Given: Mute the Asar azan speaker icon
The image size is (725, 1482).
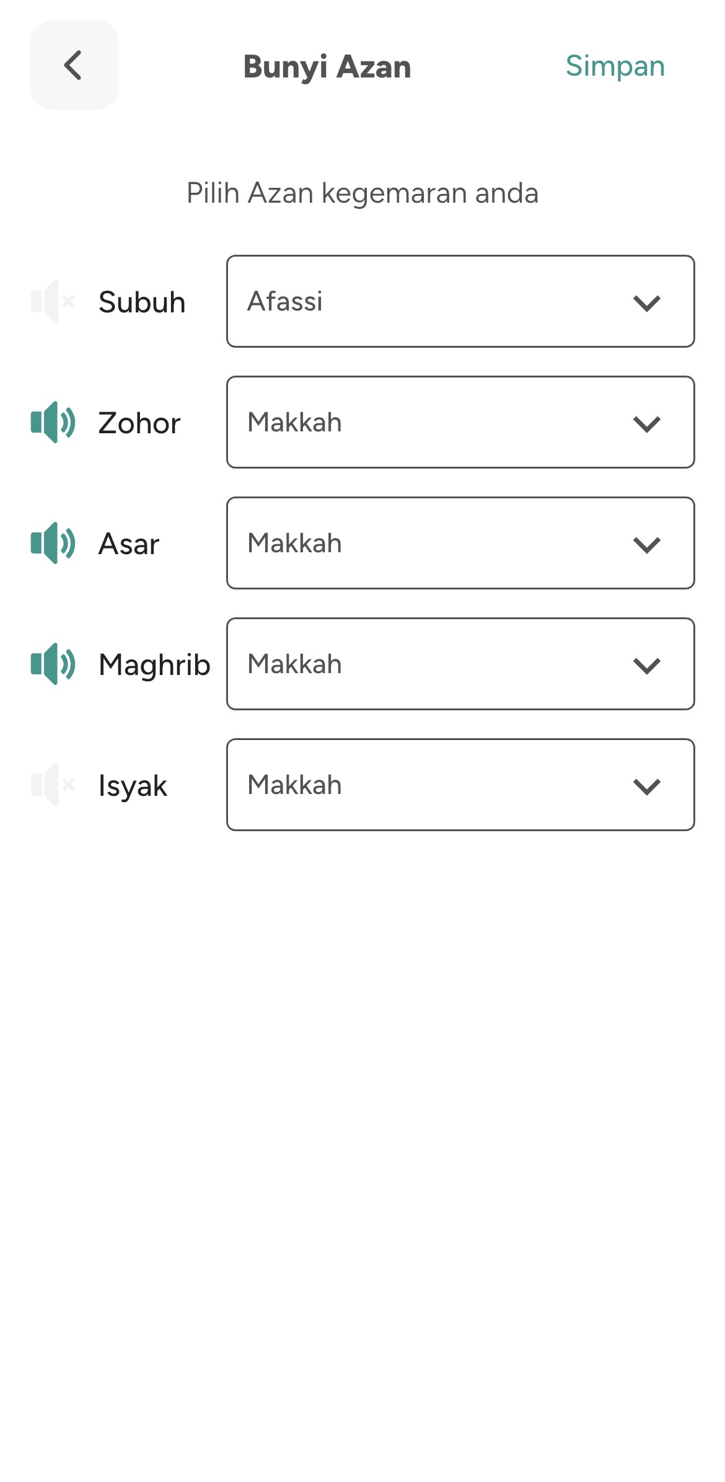Looking at the screenshot, I should [x=53, y=544].
